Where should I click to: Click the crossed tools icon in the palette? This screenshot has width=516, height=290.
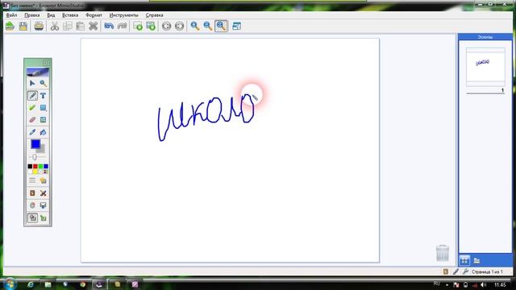tap(43, 193)
